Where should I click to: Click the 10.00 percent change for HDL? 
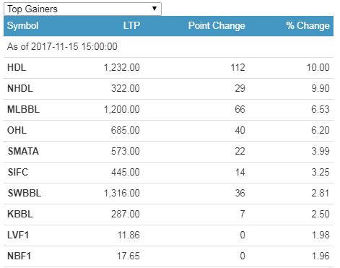[318, 67]
